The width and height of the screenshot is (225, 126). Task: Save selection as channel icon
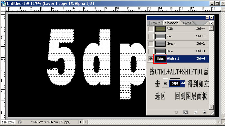(186, 112)
